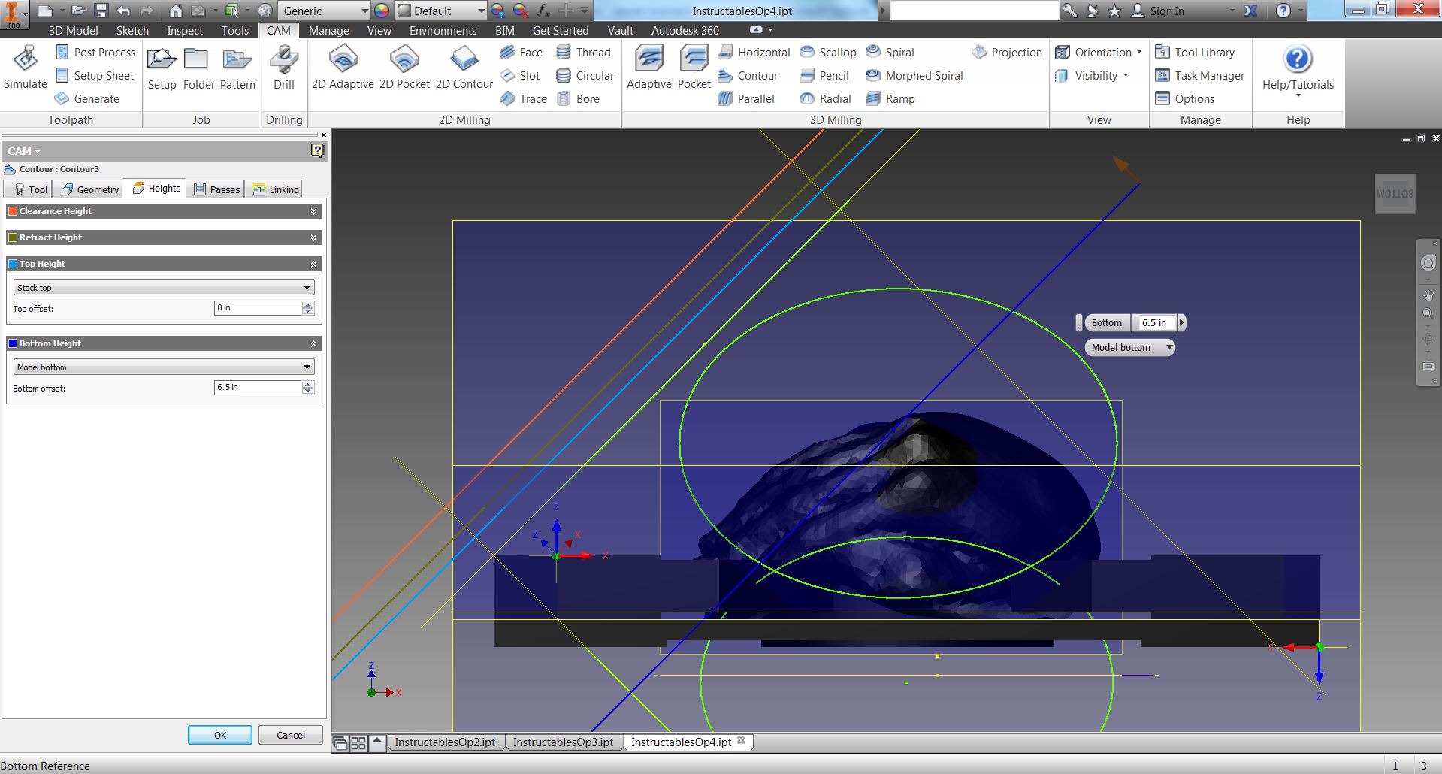Collapse the Top Height section
The height and width of the screenshot is (774, 1442).
[313, 265]
